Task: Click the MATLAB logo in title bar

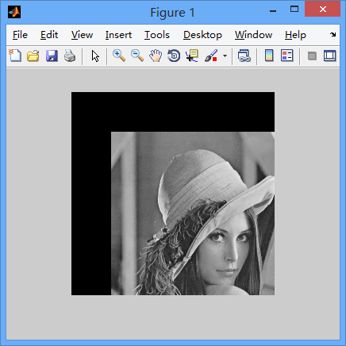Action: [14, 12]
